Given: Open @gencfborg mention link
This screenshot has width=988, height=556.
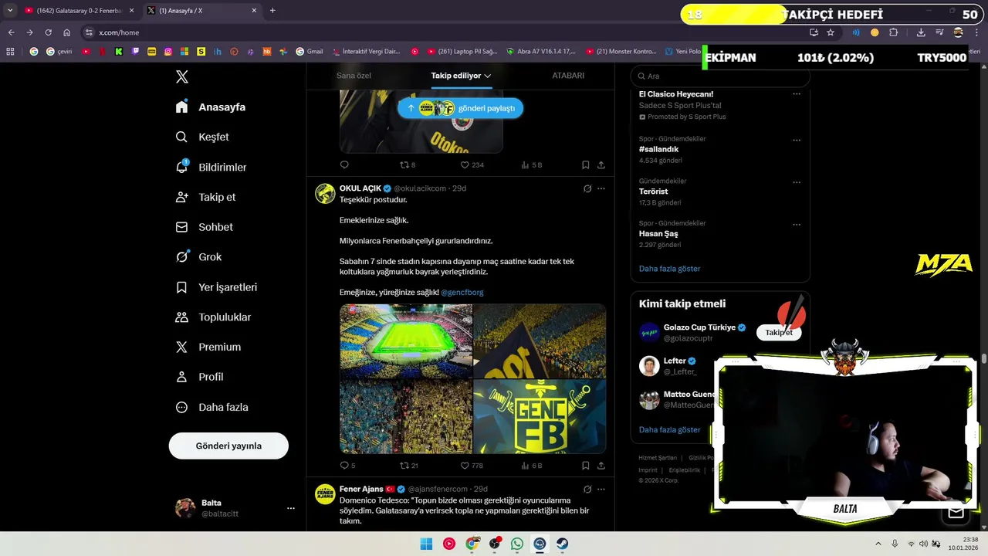Looking at the screenshot, I should tap(462, 293).
